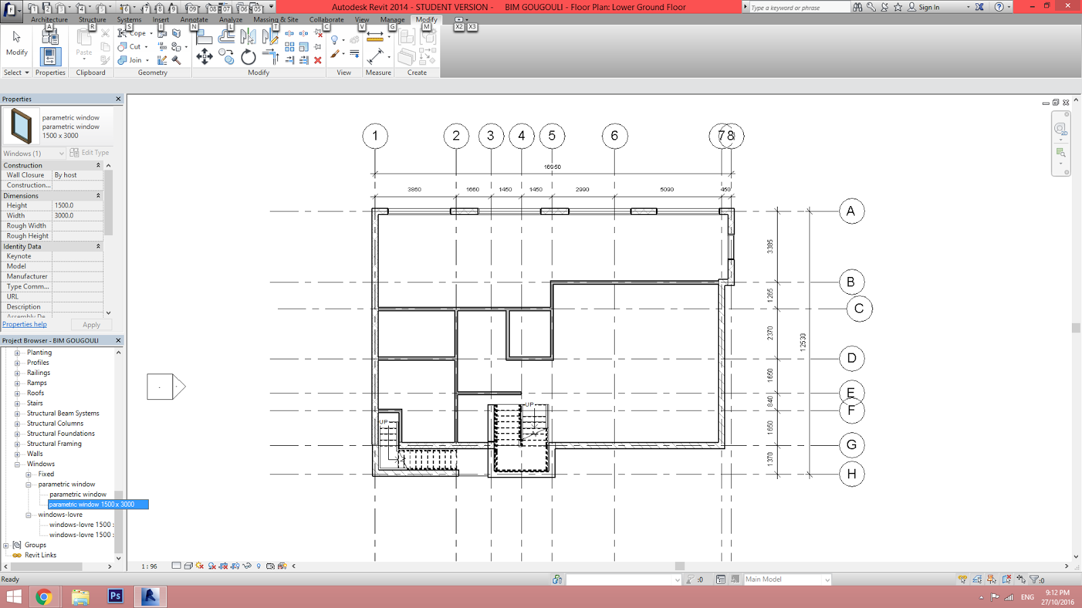
Task: Select the Rotate tool
Action: (249, 57)
